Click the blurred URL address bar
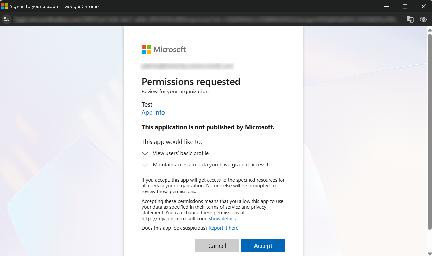Image resolution: width=432 pixels, height=256 pixels. 205,19
